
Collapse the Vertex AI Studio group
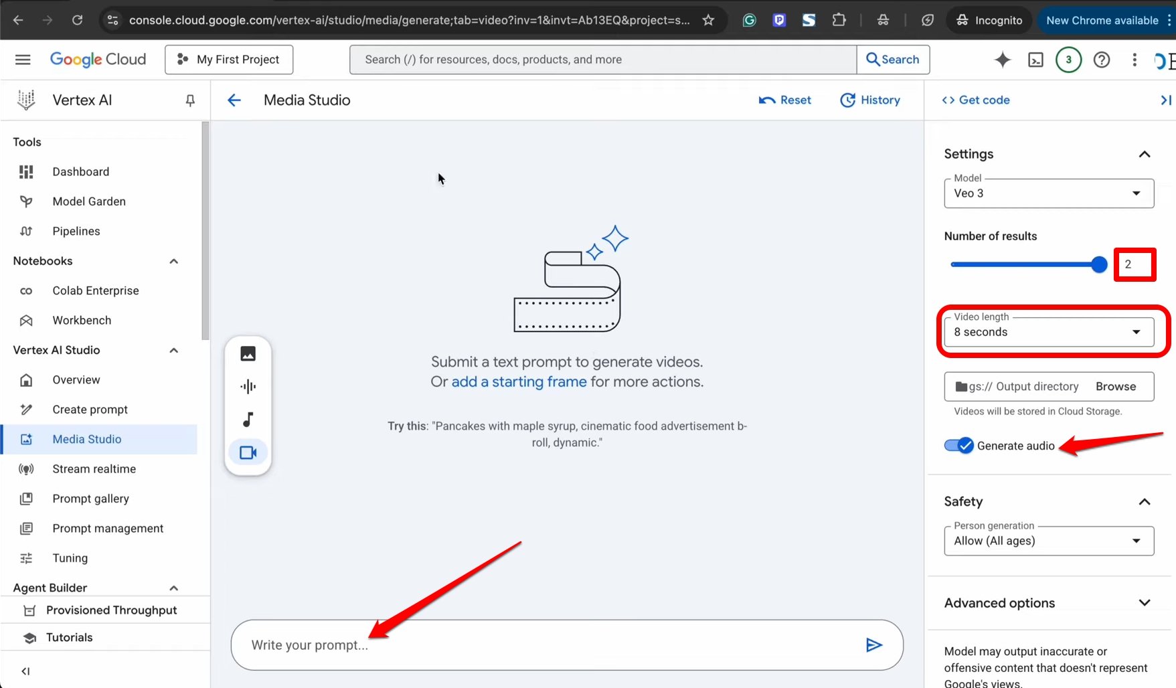click(173, 350)
